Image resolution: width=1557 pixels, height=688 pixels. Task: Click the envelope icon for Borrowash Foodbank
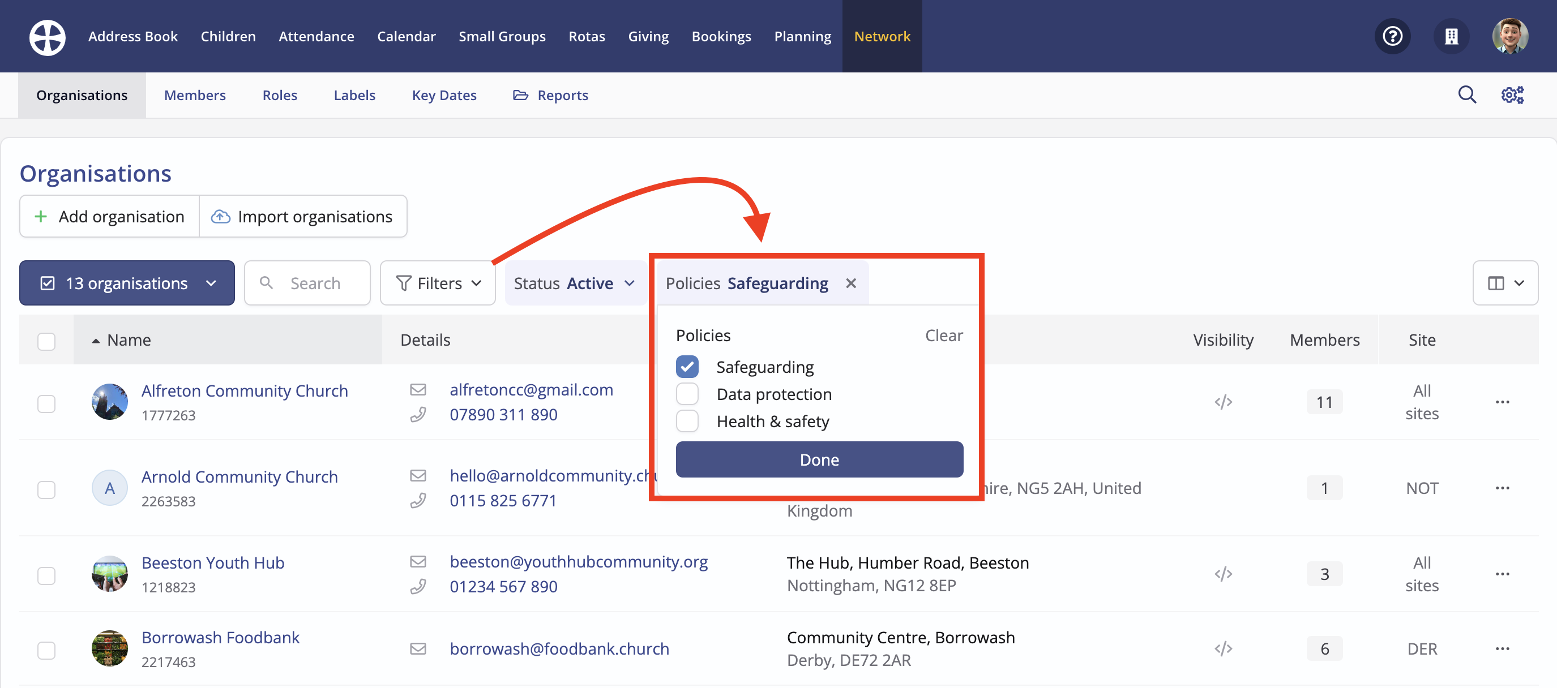click(418, 649)
